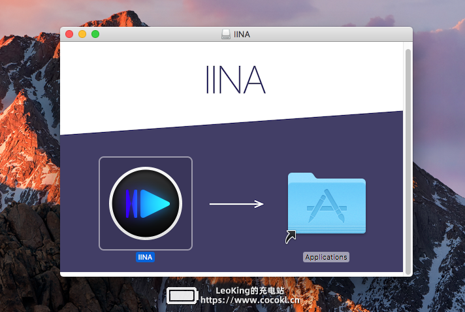Zoom the IINA window with green button
Image resolution: width=465 pixels, height=312 pixels.
point(95,34)
